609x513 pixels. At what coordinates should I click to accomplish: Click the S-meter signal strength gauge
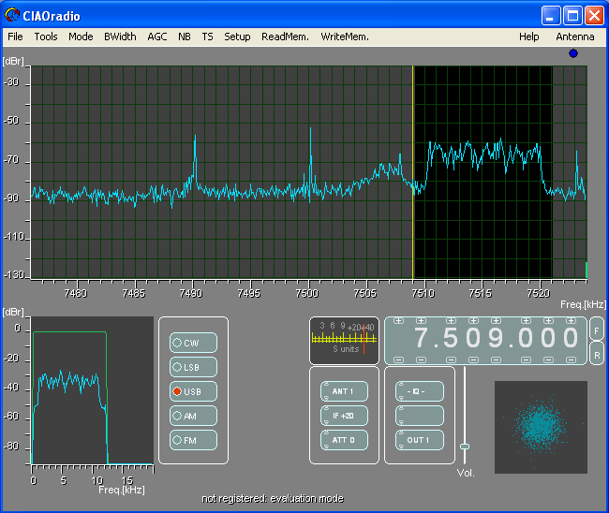pos(344,339)
